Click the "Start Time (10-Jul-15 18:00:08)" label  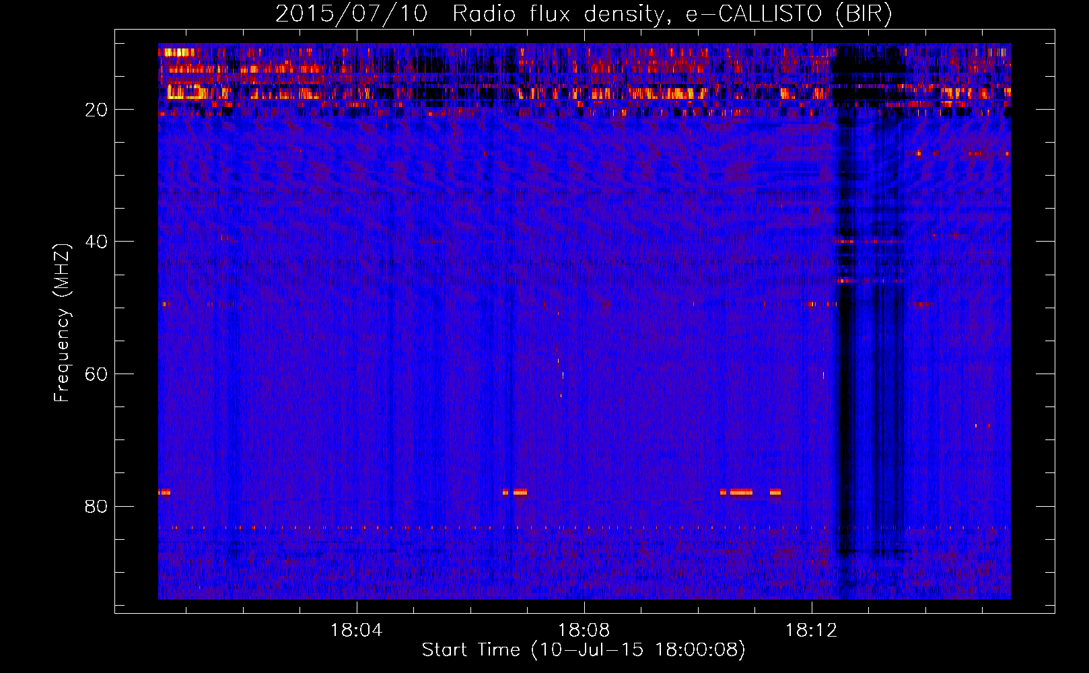pos(584,650)
